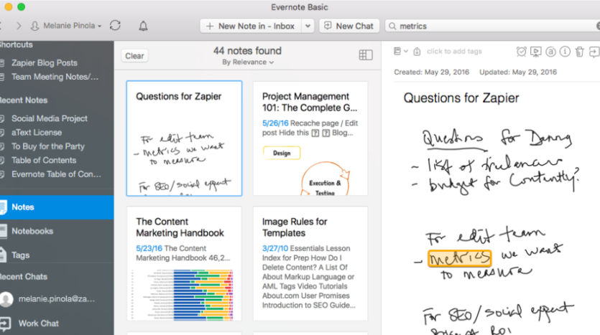Click the melanie.pinola@za... chat avatar
The image size is (600, 335).
pyautogui.click(x=6, y=299)
